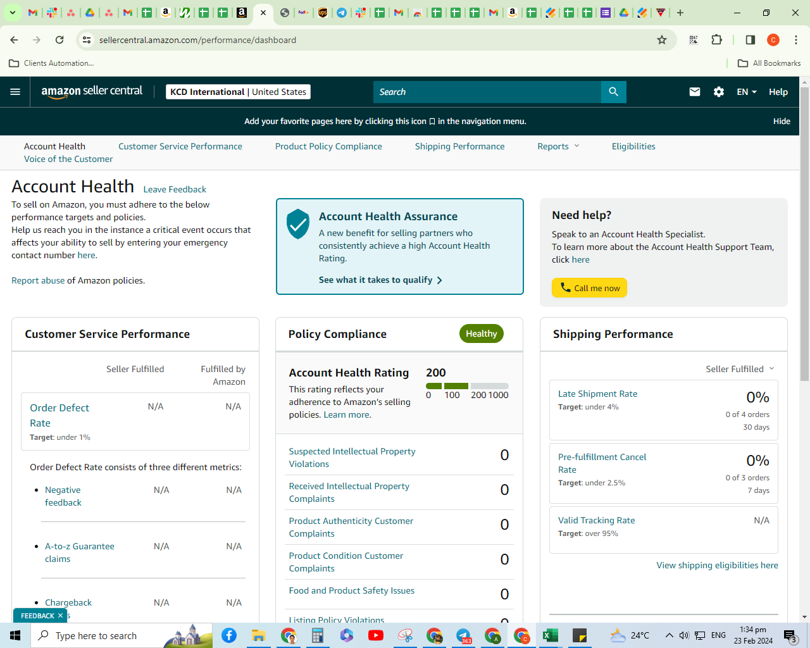This screenshot has width=810, height=648.
Task: Open the Product Policy Compliance tab
Action: click(328, 146)
